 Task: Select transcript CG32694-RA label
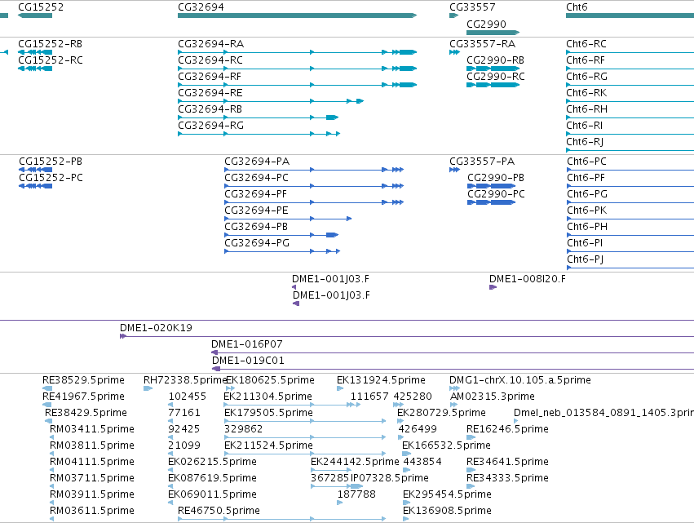(x=210, y=44)
